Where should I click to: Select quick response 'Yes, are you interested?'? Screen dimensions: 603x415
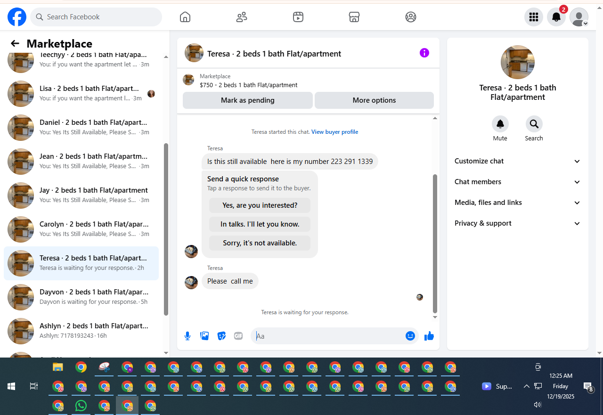(260, 205)
